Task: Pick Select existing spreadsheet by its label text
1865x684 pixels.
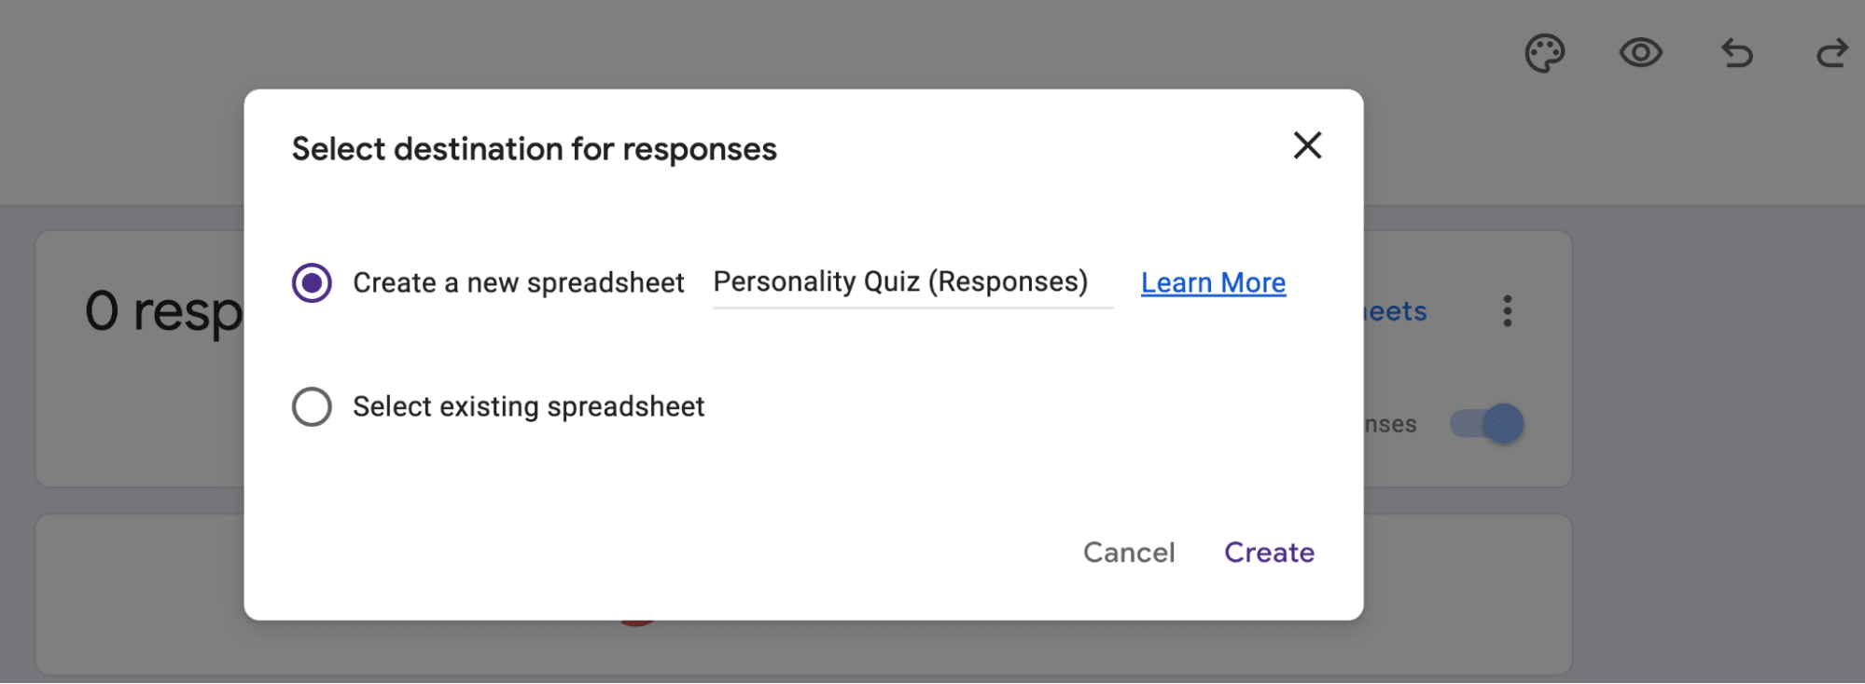Action: [528, 406]
